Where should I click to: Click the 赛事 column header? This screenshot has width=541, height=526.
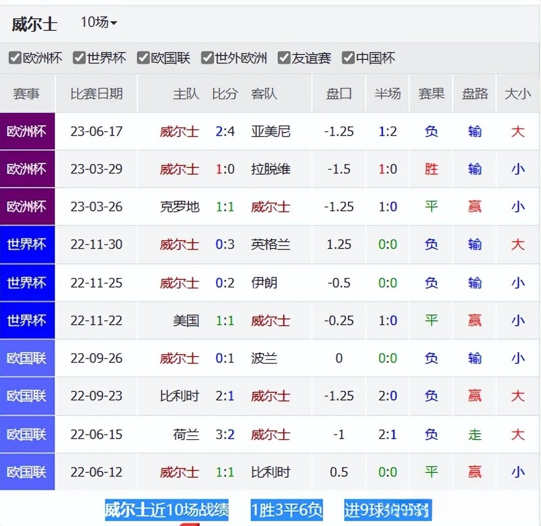(x=26, y=94)
